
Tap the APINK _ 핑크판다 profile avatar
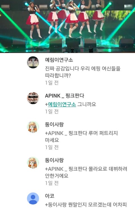pyautogui.click(x=33, y=98)
